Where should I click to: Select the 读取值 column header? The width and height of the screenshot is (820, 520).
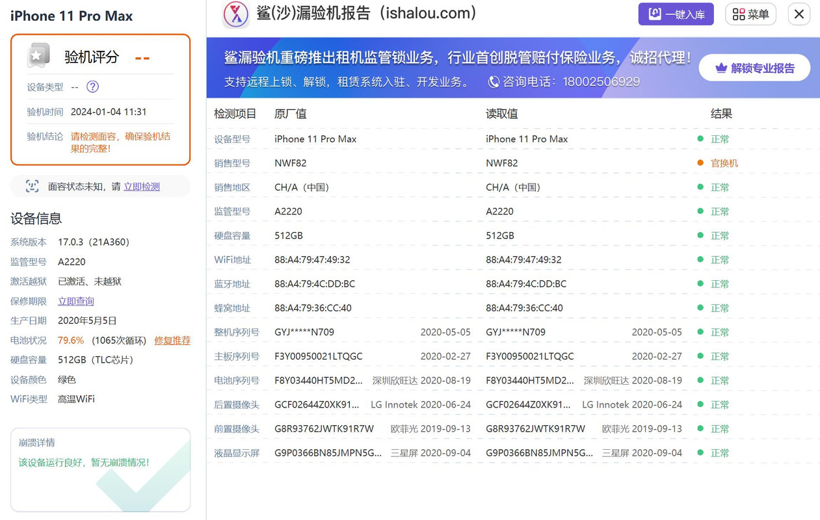click(502, 114)
